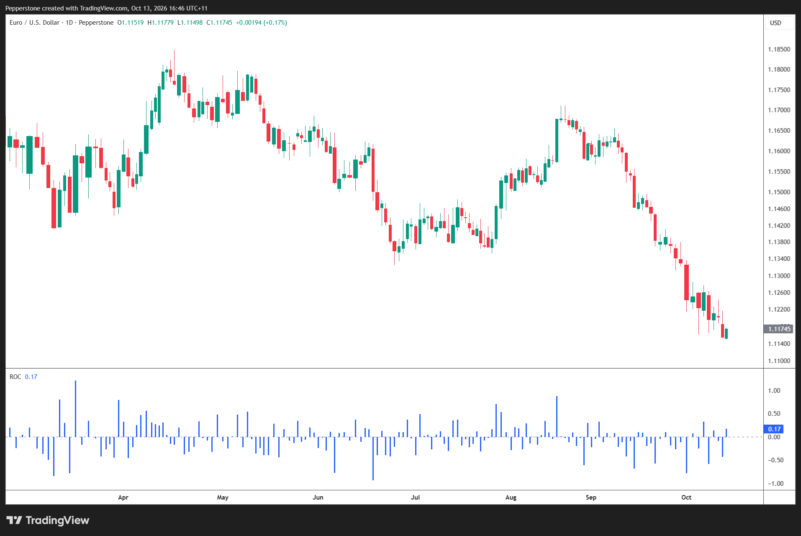Image resolution: width=801 pixels, height=536 pixels.
Task: Click the ROC value 0.17 in legend
Action: (31, 377)
